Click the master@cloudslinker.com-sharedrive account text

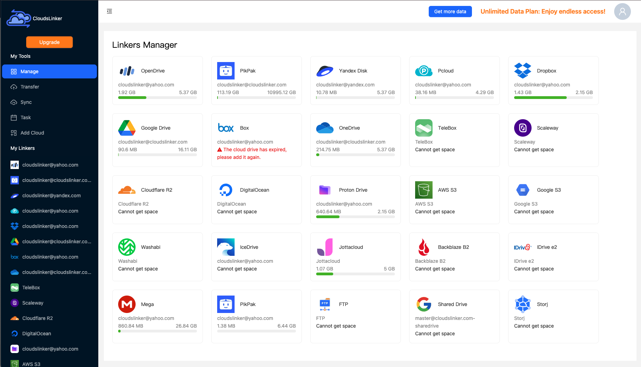point(445,322)
